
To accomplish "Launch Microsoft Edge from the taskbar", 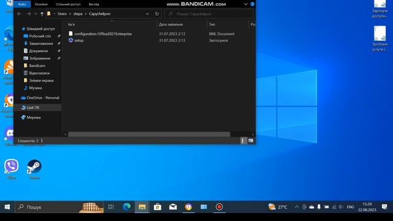I will 126,207.
